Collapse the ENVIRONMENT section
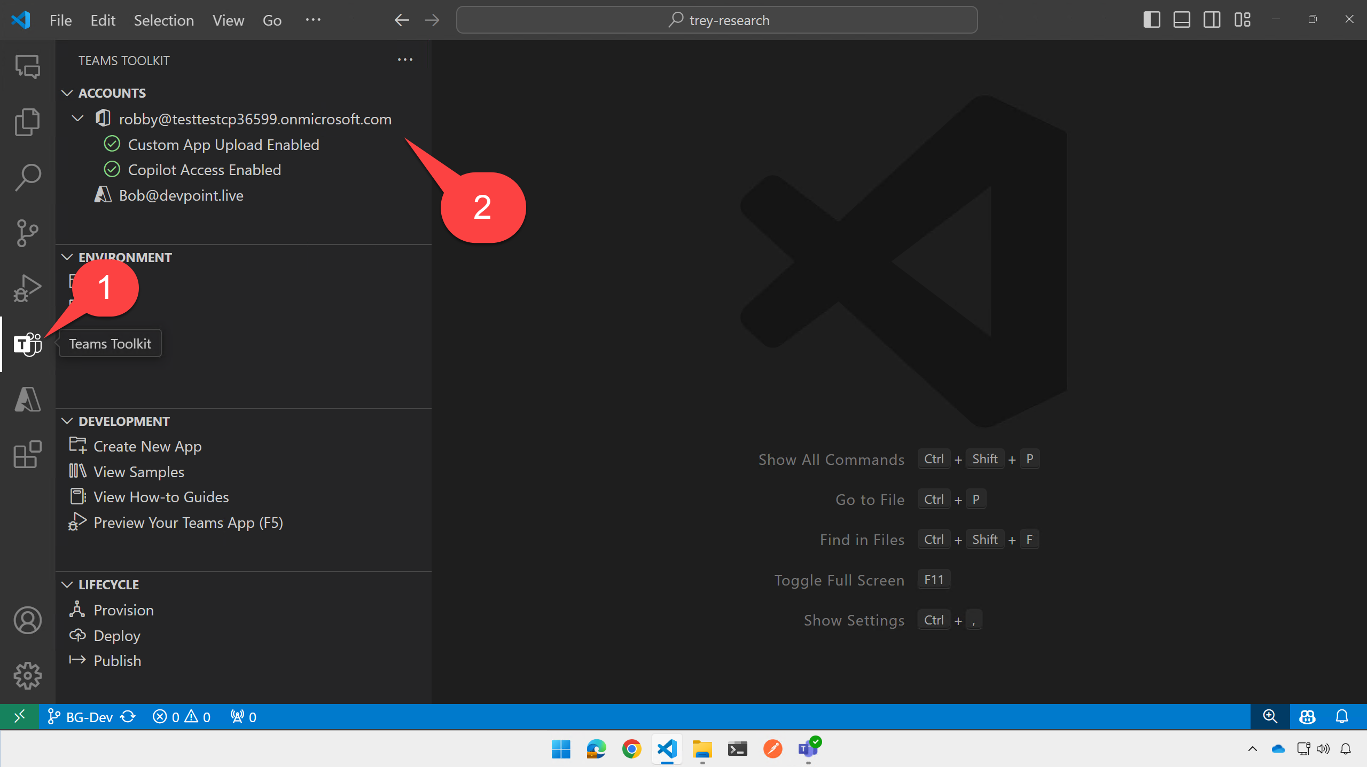This screenshot has height=767, width=1367. (x=67, y=257)
